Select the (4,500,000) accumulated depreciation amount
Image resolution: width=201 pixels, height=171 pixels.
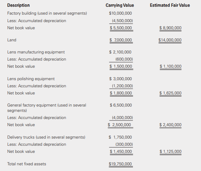click(x=123, y=21)
